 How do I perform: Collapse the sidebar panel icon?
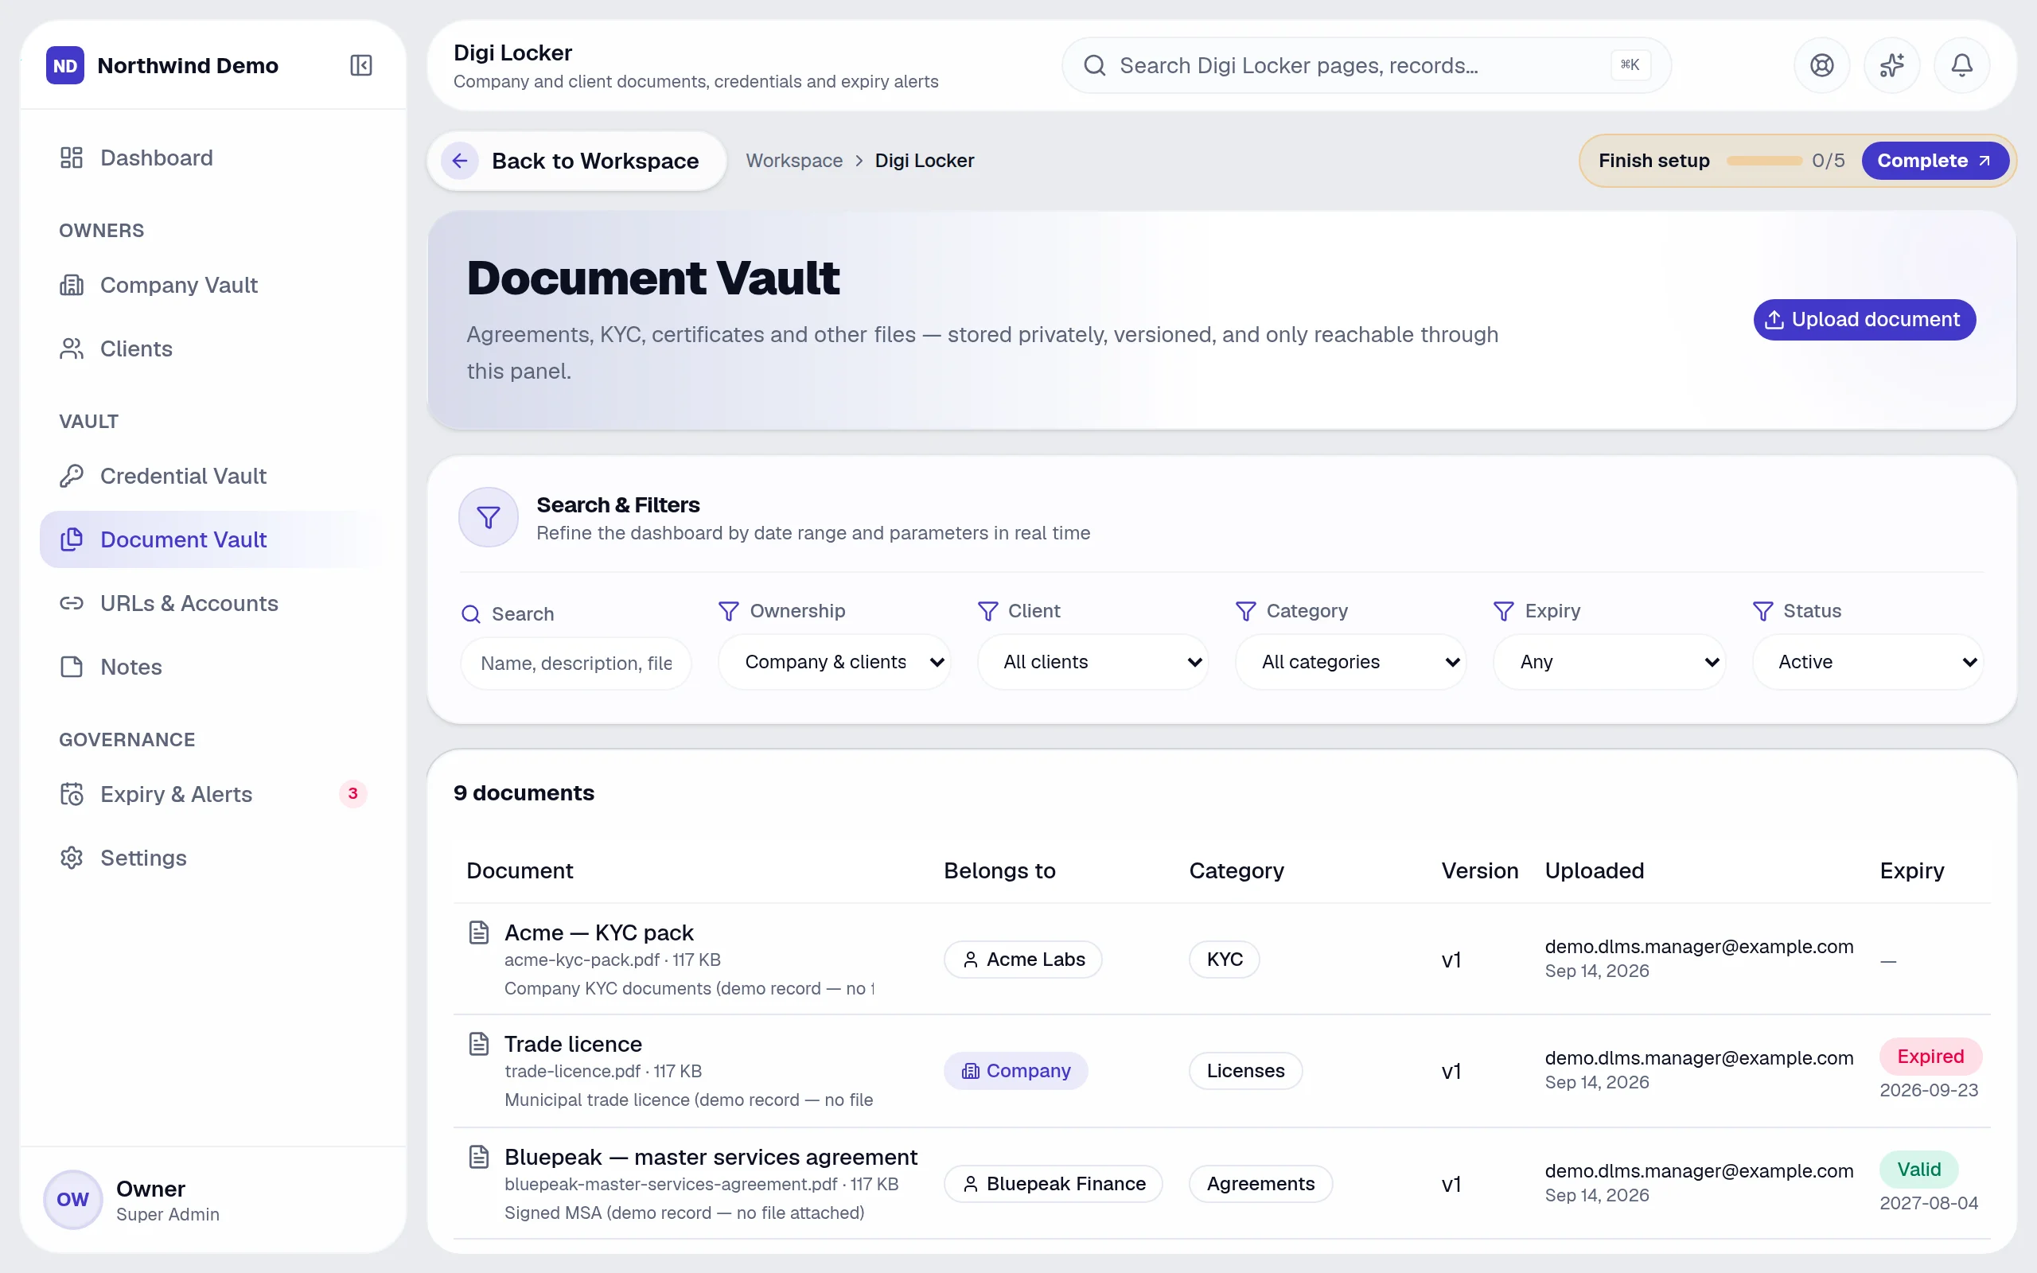[x=361, y=66]
